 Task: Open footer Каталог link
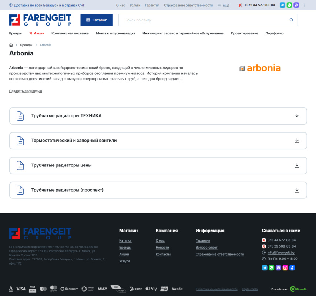tap(125, 240)
